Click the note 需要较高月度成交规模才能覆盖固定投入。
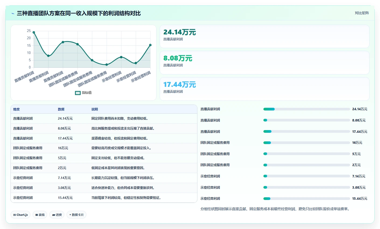 coord(121,148)
